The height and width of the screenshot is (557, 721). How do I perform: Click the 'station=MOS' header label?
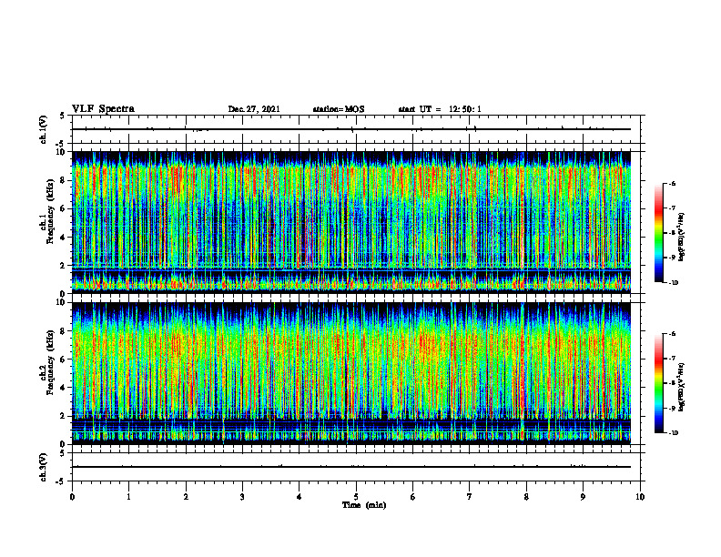point(339,109)
